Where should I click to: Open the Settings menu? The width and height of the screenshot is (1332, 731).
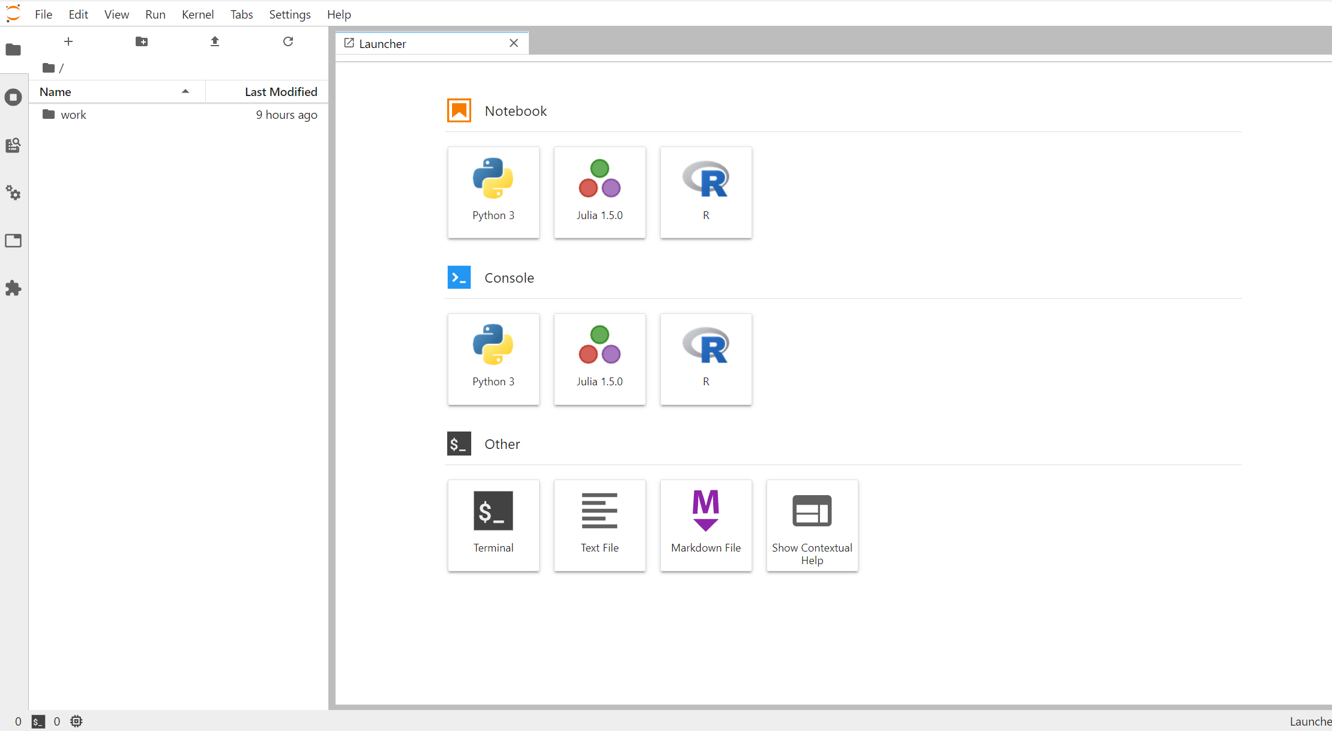[x=289, y=14]
